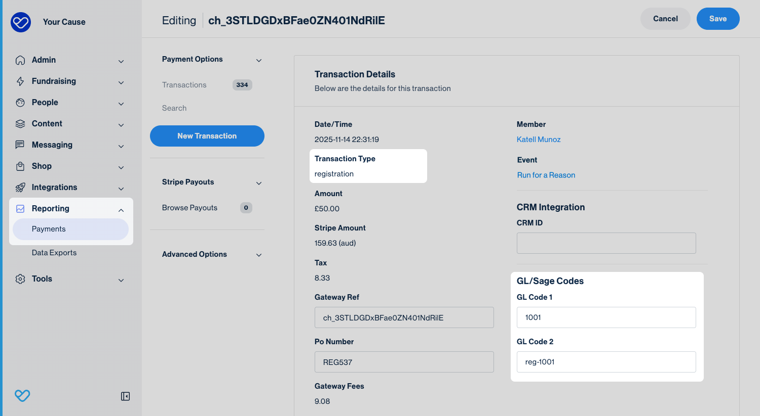
Task: Collapse the Reporting menu chevron
Action: tap(121, 210)
